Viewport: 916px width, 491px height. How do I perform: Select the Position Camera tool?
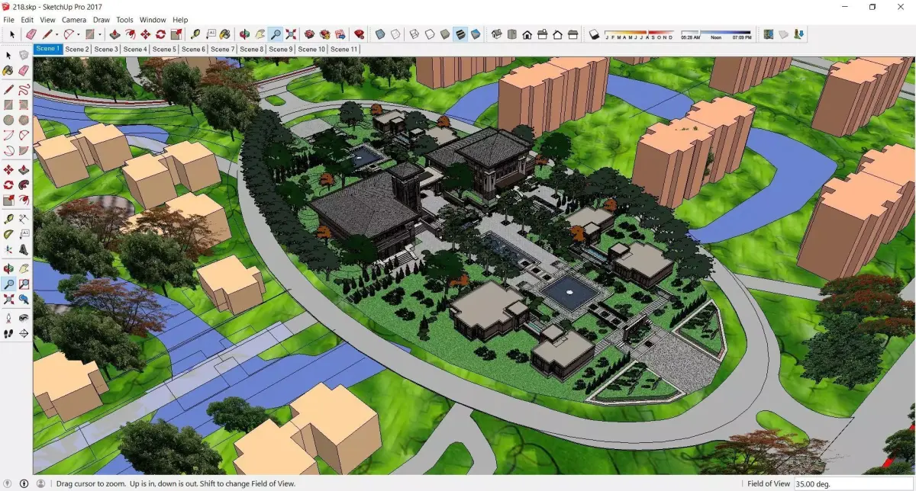tap(8, 317)
